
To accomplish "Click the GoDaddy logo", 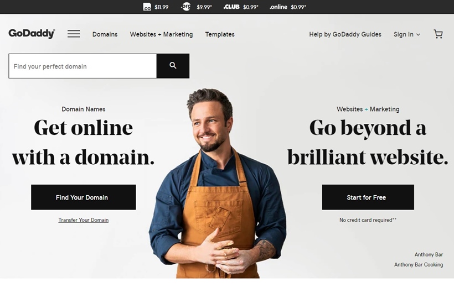I will click(x=32, y=34).
